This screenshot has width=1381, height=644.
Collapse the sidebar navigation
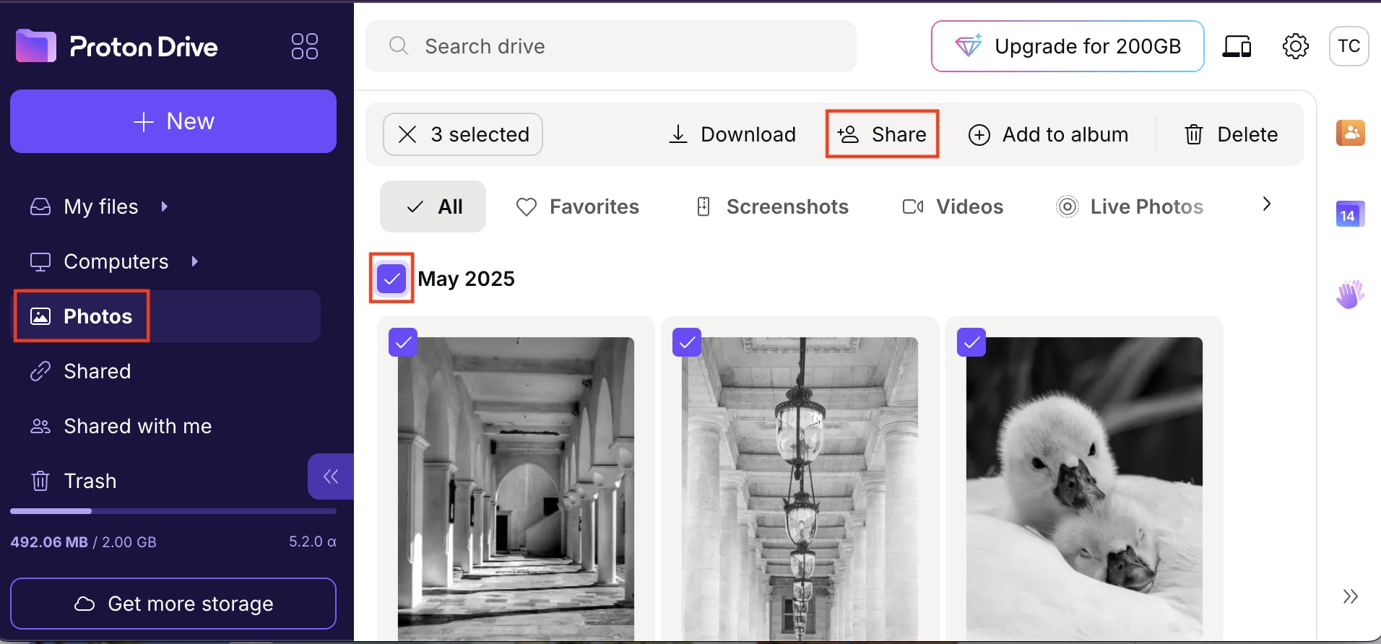(x=331, y=477)
